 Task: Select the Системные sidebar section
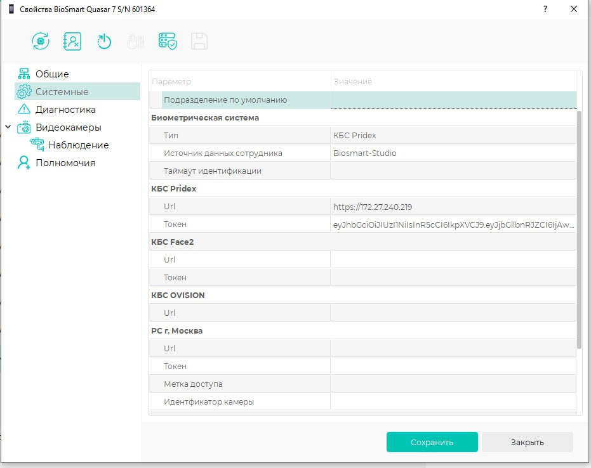(77, 91)
